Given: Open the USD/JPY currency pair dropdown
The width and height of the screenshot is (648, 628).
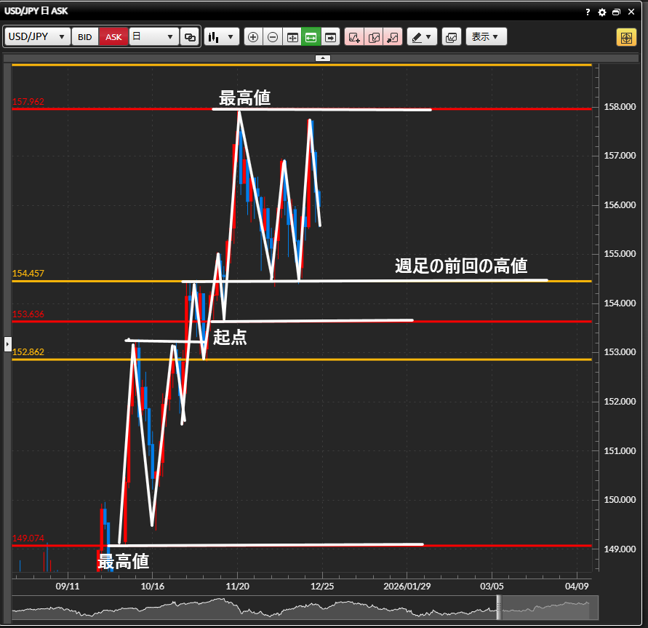Looking at the screenshot, I should tap(38, 37).
